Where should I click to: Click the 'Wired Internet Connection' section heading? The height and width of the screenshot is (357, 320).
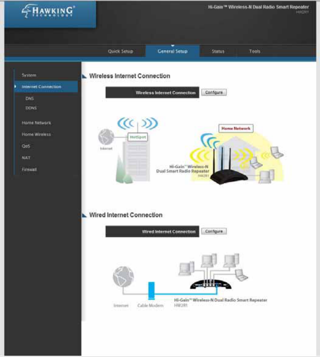[126, 215]
